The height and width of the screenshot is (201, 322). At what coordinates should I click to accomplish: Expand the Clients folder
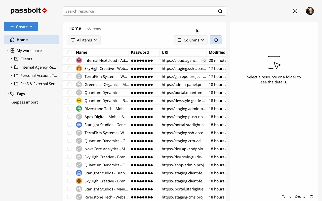tap(11, 59)
